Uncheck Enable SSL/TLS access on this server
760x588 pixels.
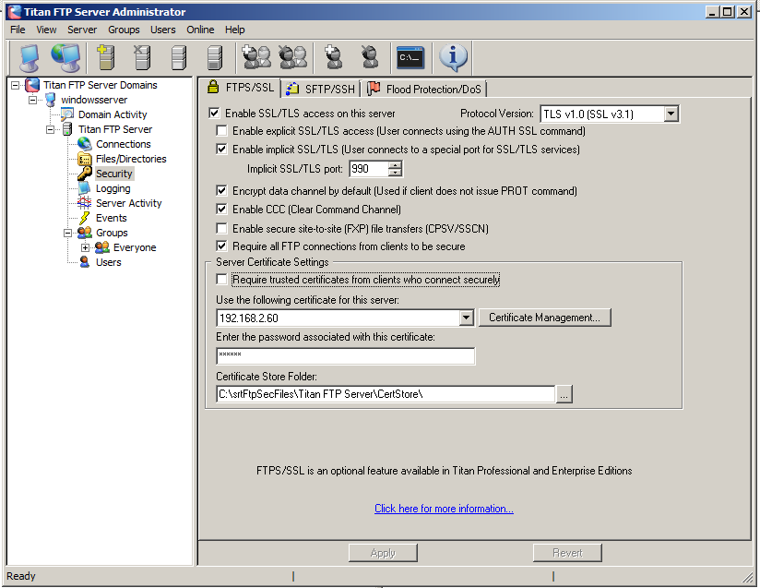tap(214, 113)
